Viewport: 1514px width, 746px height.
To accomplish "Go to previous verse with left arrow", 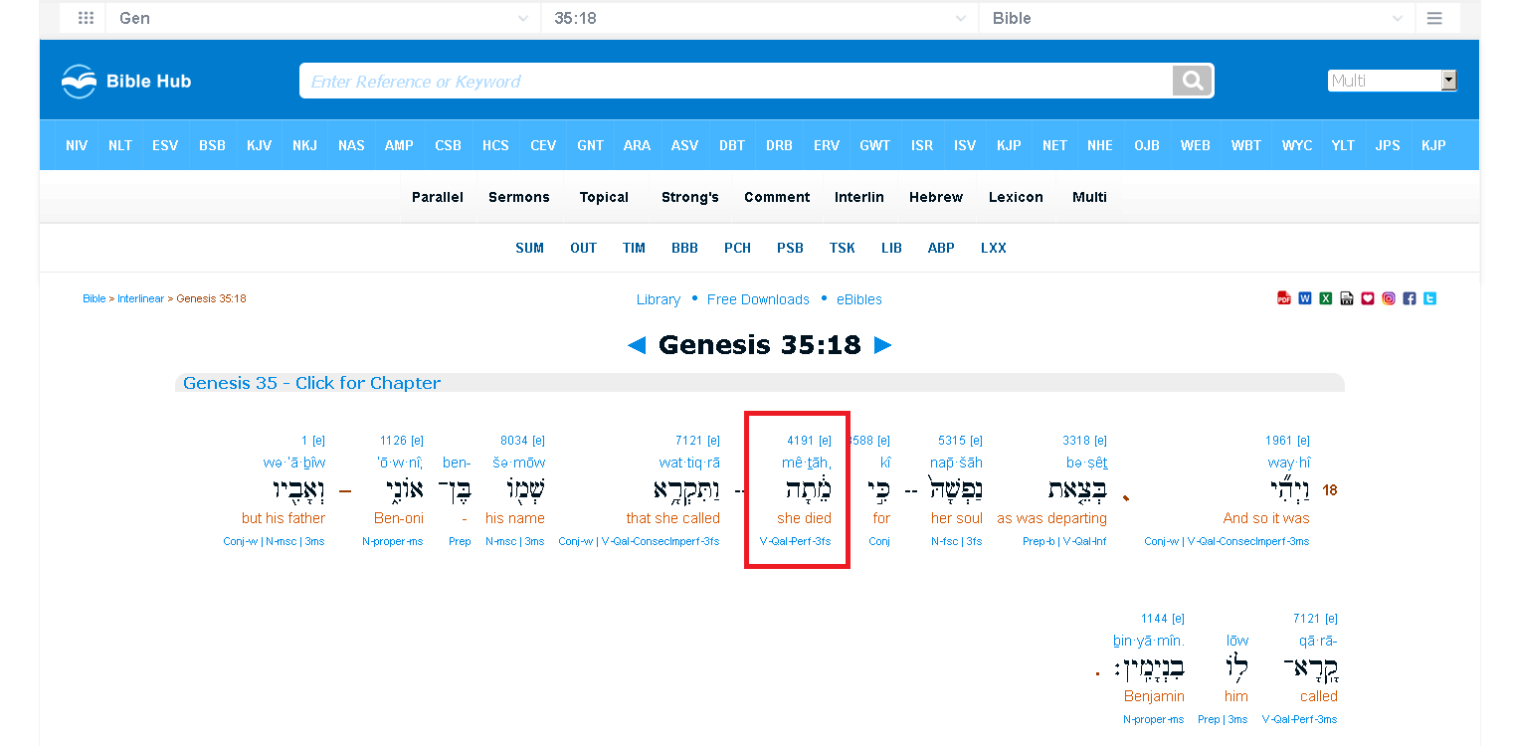I will [x=637, y=345].
